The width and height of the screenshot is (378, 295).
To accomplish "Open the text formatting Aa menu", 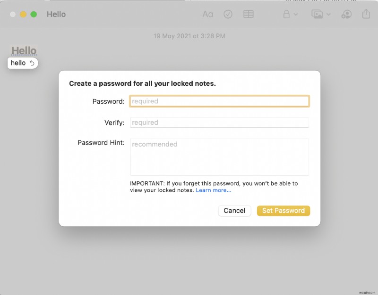I will point(208,14).
